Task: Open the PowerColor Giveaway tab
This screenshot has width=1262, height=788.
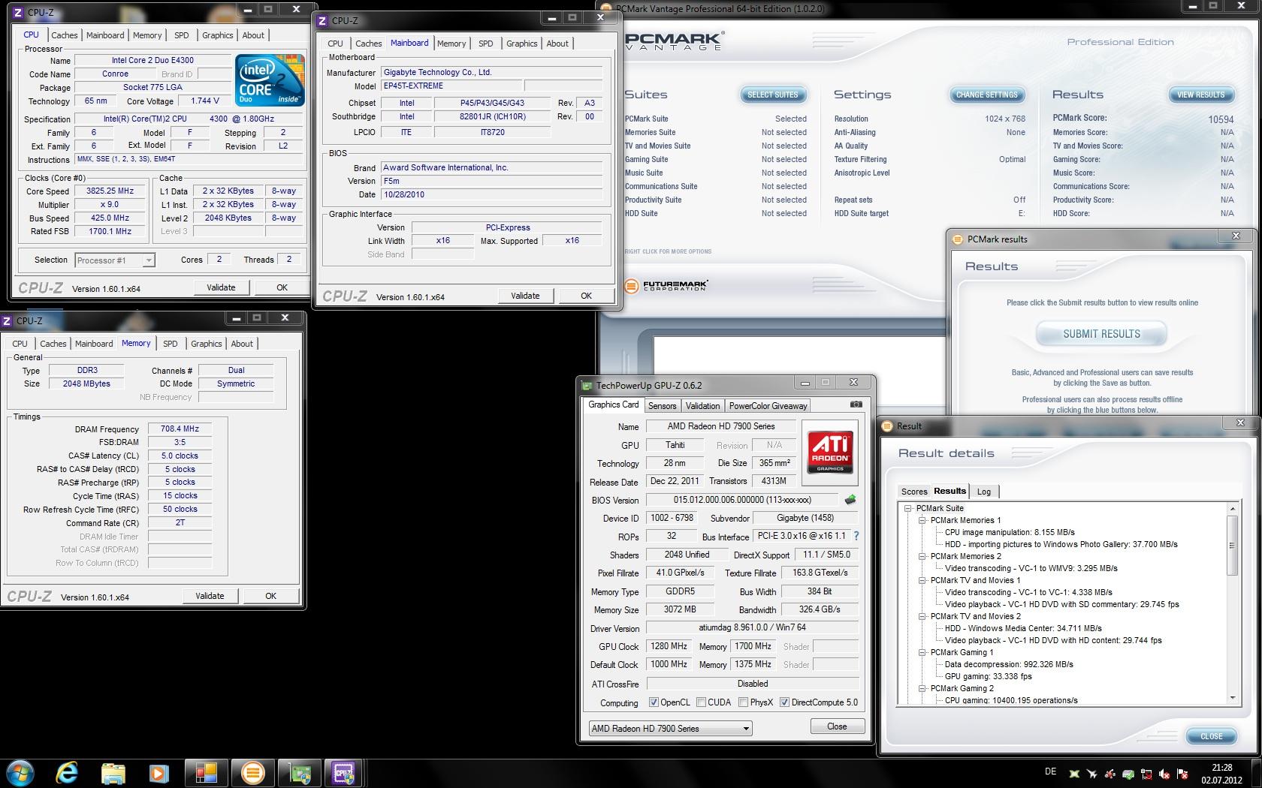Action: tap(768, 406)
